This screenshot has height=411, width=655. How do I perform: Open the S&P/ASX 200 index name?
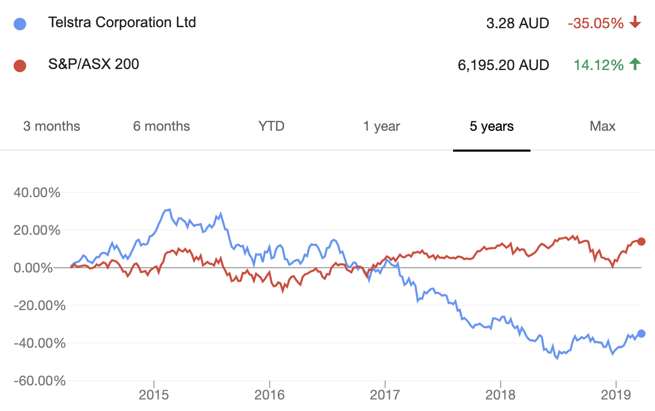pos(93,64)
